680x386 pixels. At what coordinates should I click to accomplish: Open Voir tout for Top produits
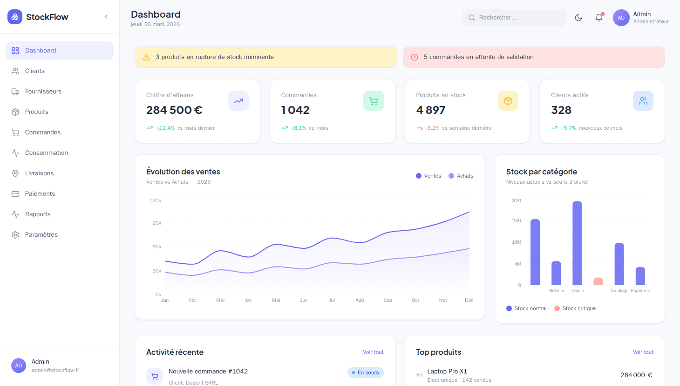643,352
